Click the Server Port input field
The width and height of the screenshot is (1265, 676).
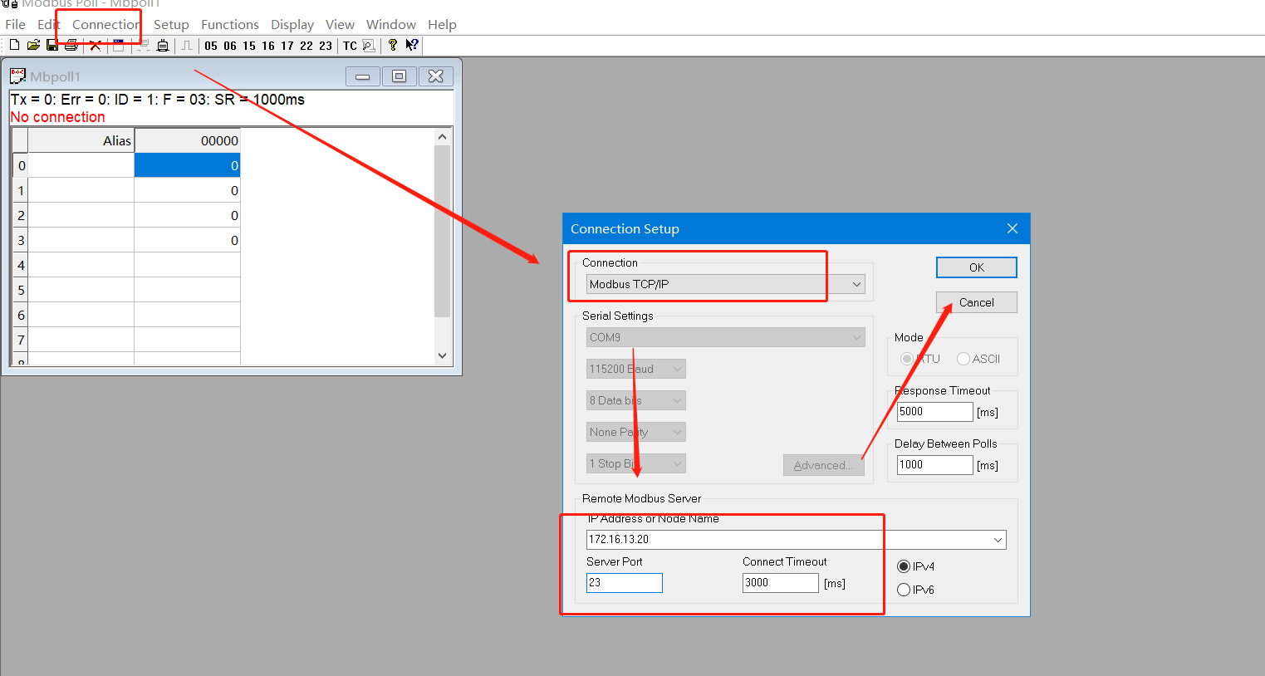(624, 583)
